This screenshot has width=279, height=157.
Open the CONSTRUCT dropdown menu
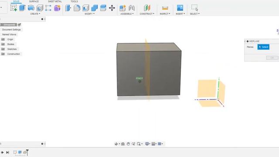click(x=147, y=14)
